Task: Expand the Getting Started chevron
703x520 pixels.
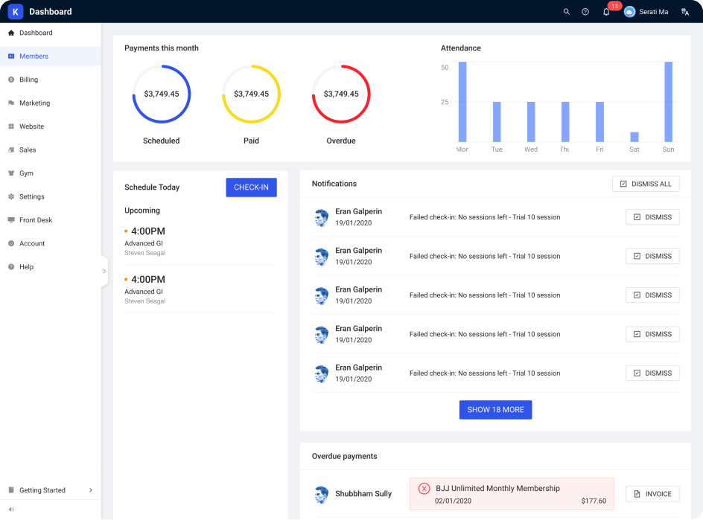Action: 91,490
